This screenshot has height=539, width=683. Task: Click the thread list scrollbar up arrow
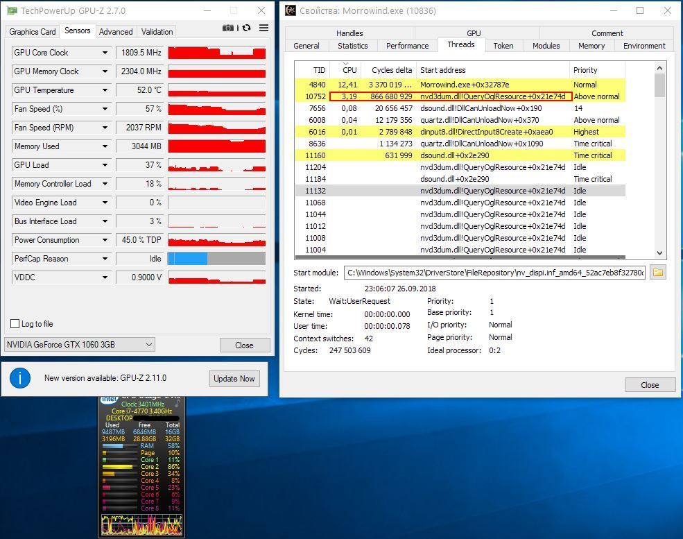pos(659,68)
